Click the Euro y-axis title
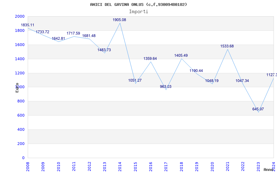This screenshot has height=173, width=277. click(17, 87)
